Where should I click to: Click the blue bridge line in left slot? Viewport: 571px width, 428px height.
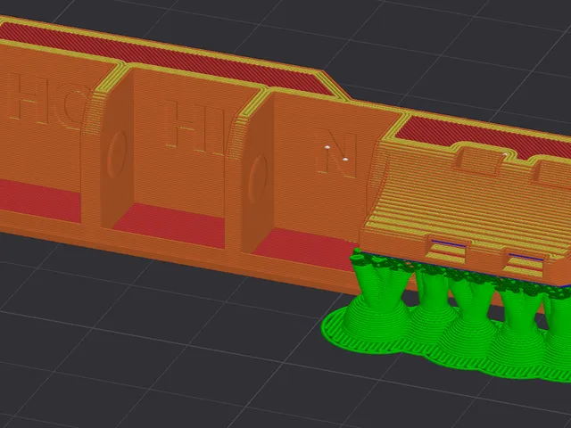pyautogui.click(x=449, y=243)
